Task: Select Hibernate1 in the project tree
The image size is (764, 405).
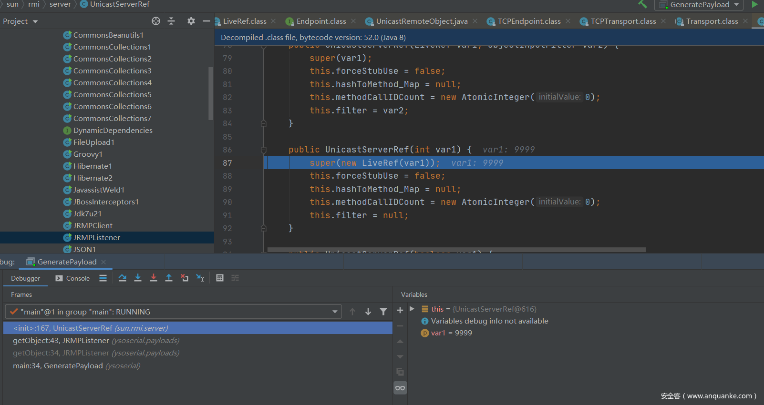Action: click(93, 166)
